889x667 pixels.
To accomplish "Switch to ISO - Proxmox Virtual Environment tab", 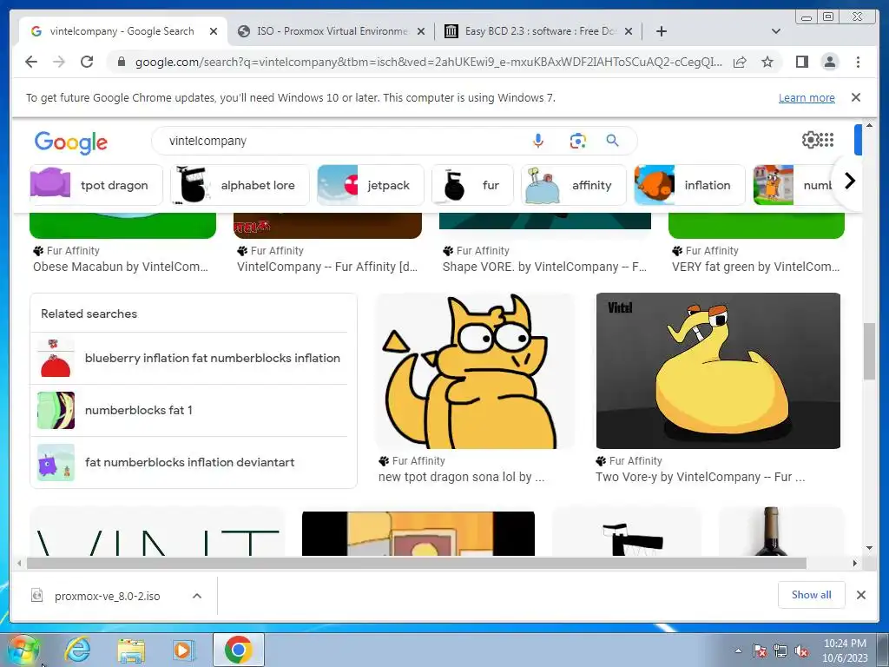I will pyautogui.click(x=332, y=31).
